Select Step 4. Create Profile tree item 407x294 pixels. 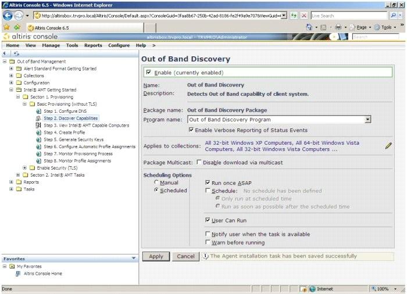[65, 132]
